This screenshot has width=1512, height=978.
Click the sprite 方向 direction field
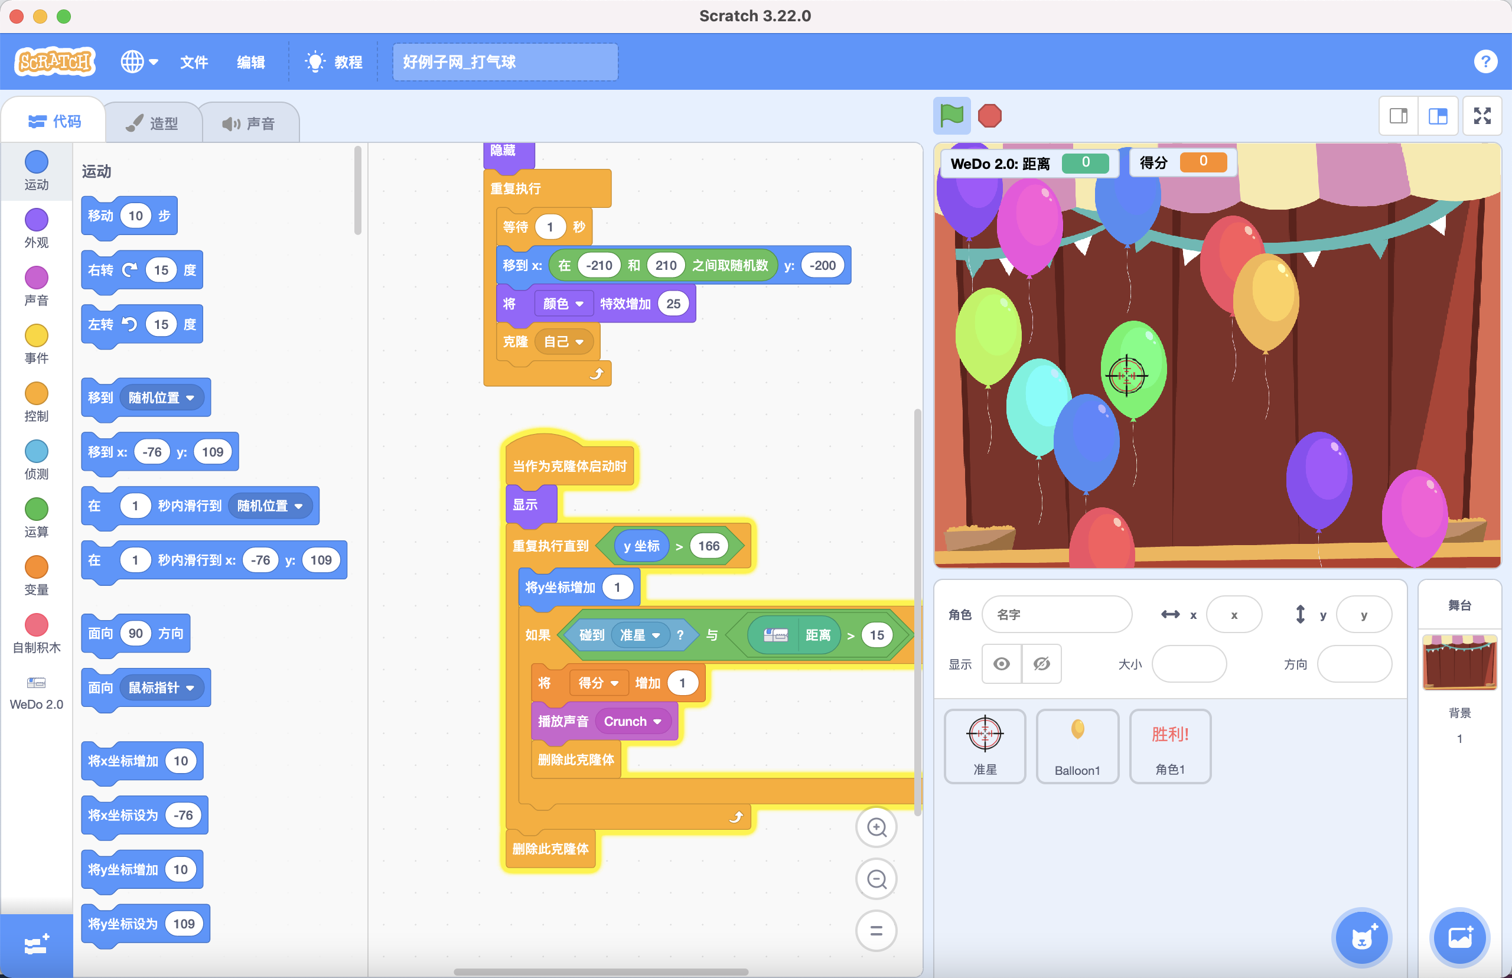pos(1354,664)
